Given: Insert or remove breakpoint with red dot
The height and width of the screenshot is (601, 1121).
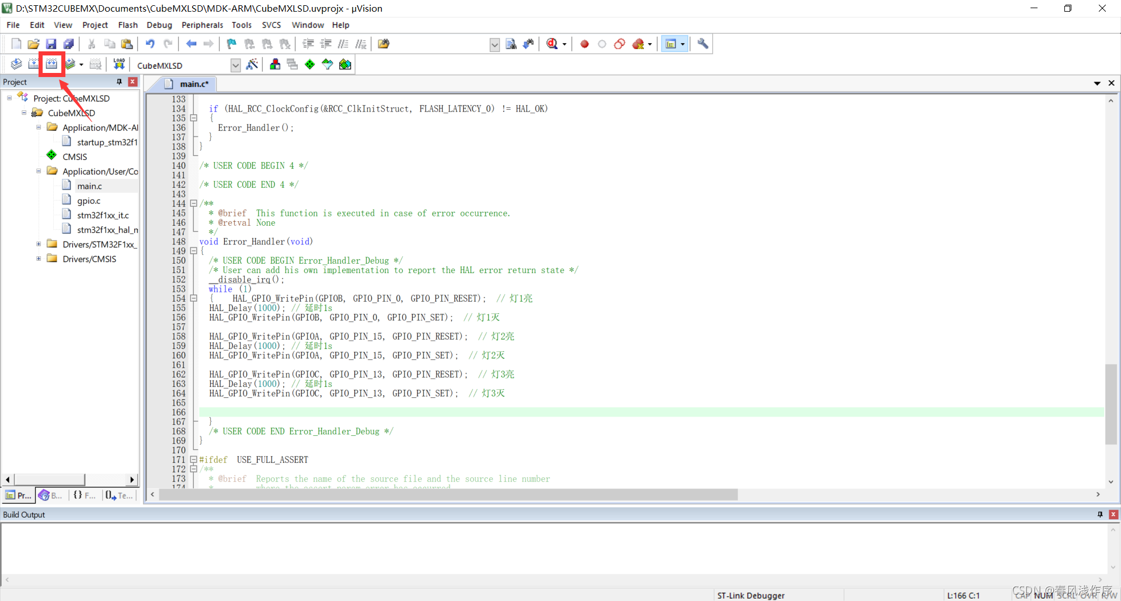Looking at the screenshot, I should pyautogui.click(x=584, y=44).
